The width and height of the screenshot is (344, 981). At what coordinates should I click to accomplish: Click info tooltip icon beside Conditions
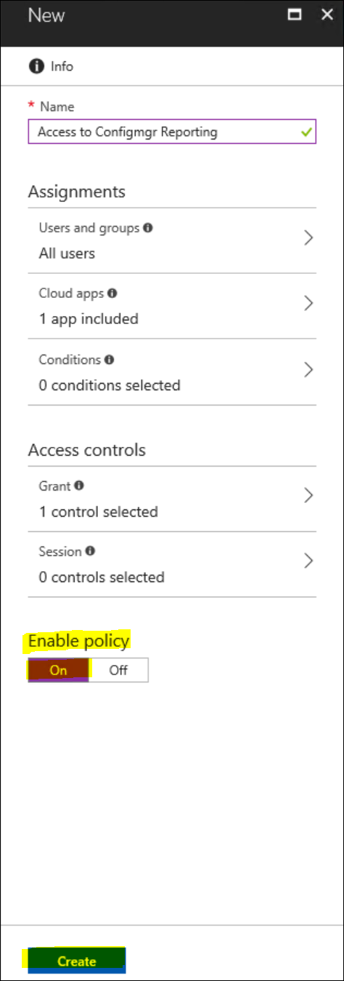[109, 360]
